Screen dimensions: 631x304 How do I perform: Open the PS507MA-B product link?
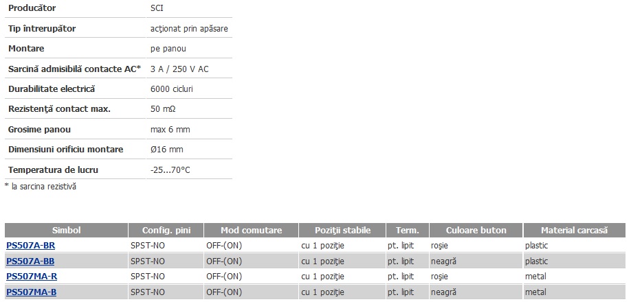click(31, 292)
